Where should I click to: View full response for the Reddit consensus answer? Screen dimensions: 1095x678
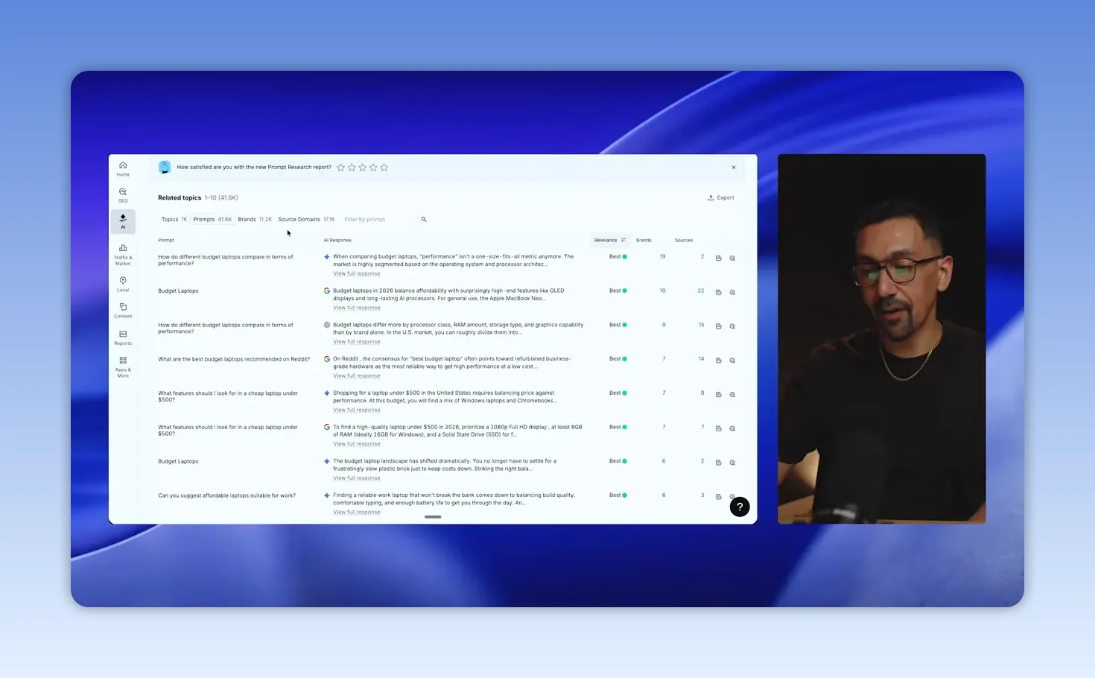(x=357, y=376)
